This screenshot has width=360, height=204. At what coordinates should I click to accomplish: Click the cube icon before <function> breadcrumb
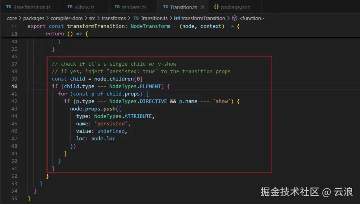pyautogui.click(x=235, y=18)
